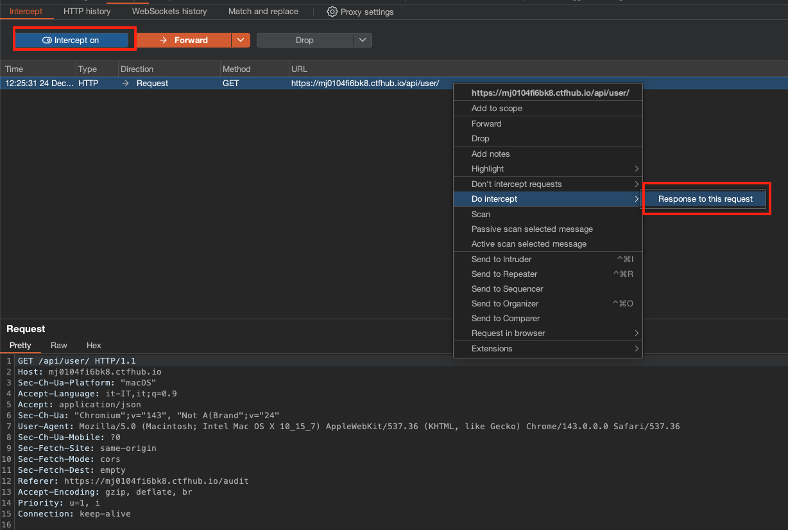Go to Match and replace tab
This screenshot has width=788, height=530.
tap(263, 11)
